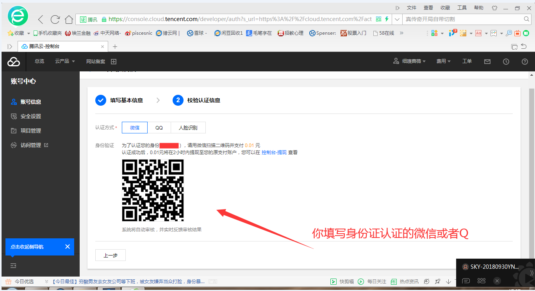The image size is (535, 291).
Task: Close the 点击收起侧导航 tooltip
Action: 67,247
